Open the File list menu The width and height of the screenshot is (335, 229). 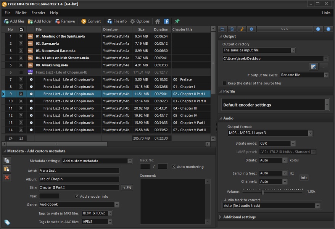(x=21, y=13)
